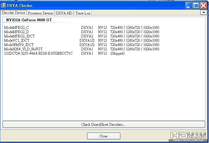Switch to the Processor Device tab
Screen dimensions: 209x143
[40, 13]
